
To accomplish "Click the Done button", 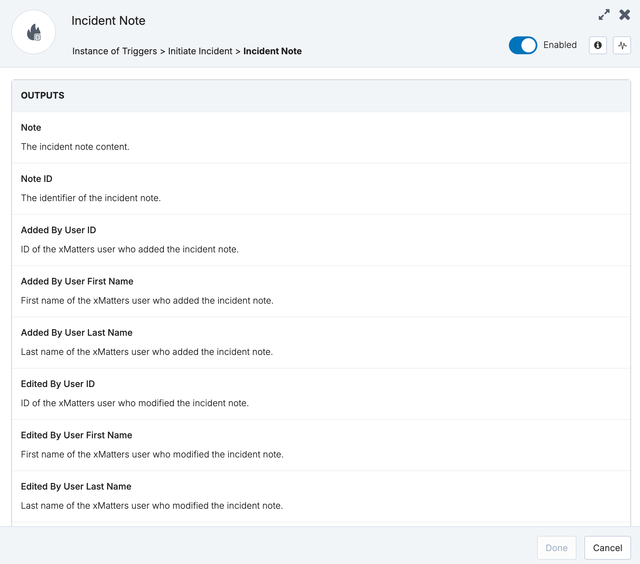I will click(x=557, y=548).
